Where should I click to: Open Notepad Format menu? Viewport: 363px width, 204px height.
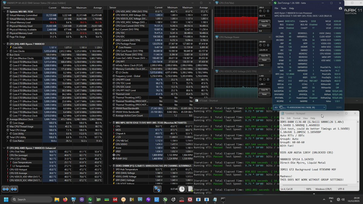pyautogui.click(x=297, y=118)
